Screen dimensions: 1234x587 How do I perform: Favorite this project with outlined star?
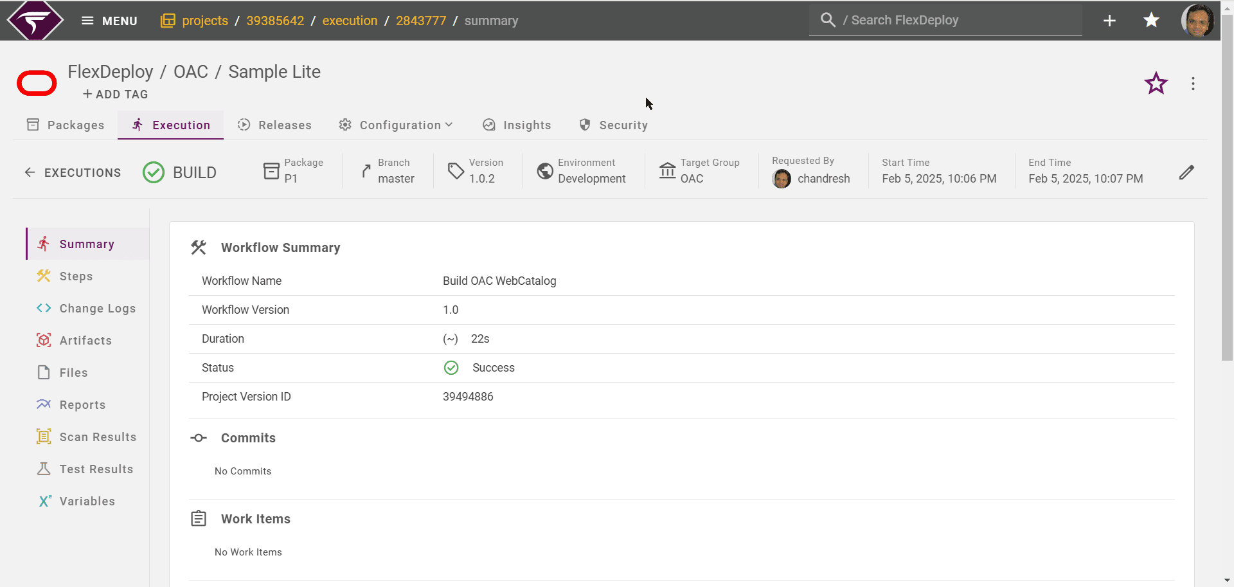click(1156, 84)
